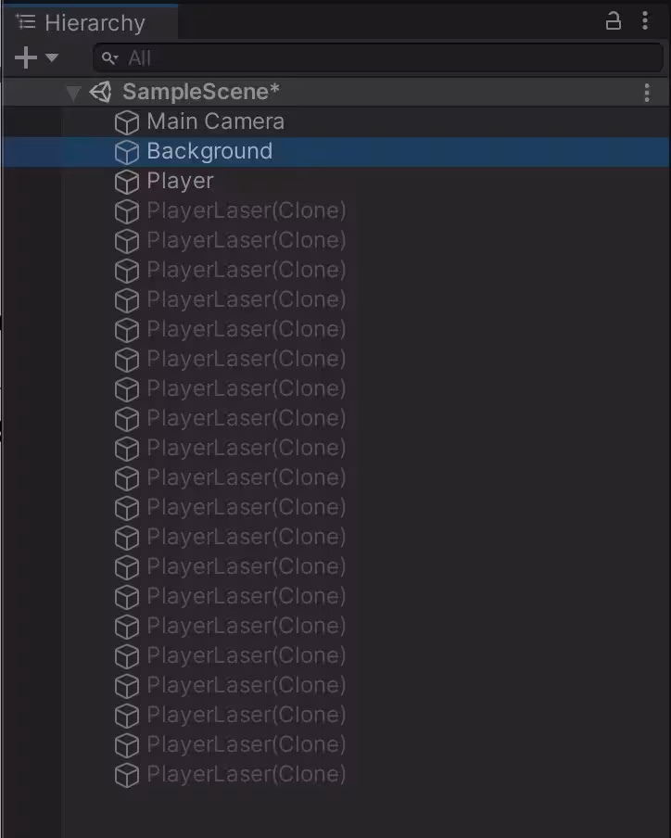Screen dimensions: 671x838
Task: Collapse the SampleScene foldout triangle
Action: tap(73, 93)
